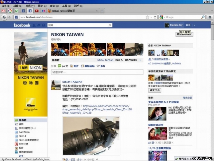
Task: Select the 'po 文' share option
Action: [x=63, y=66]
